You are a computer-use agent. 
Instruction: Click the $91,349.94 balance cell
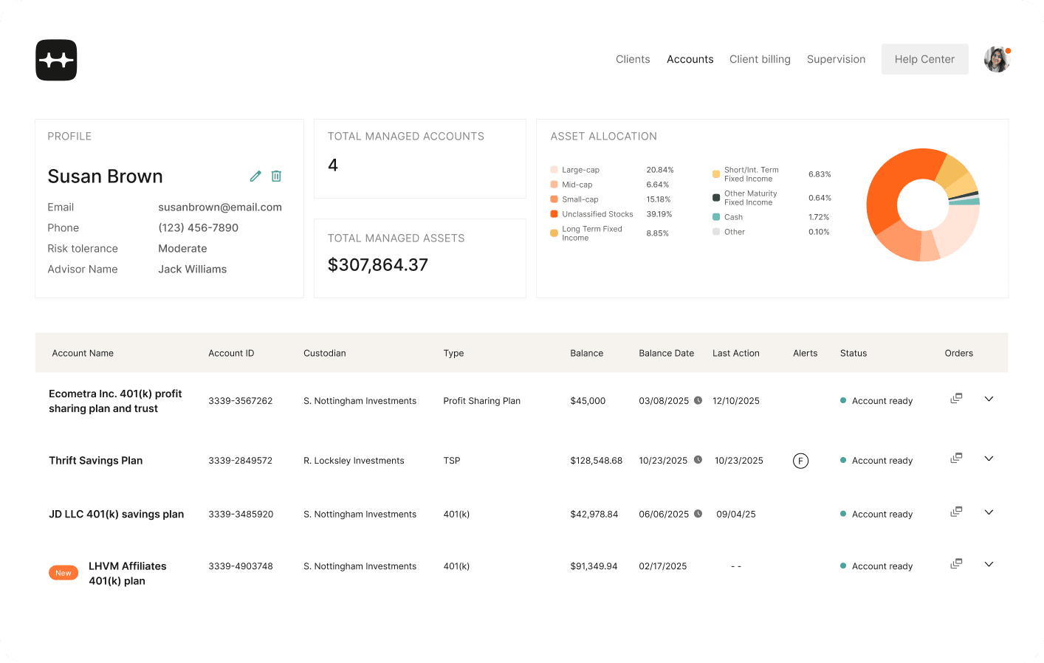pos(594,566)
